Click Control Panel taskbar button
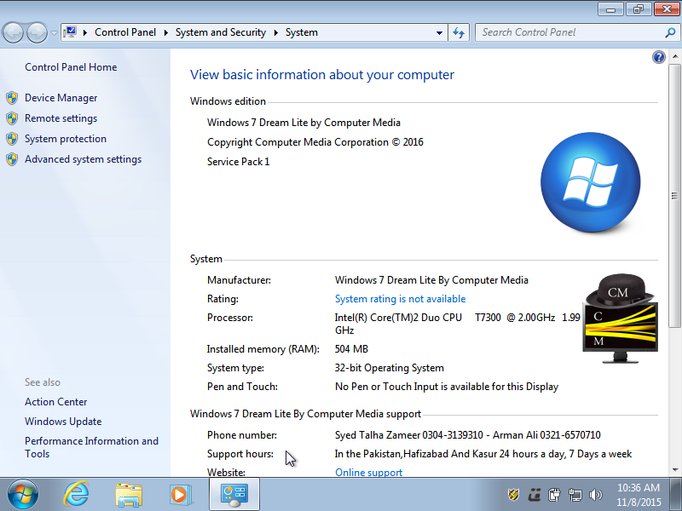 pos(234,494)
